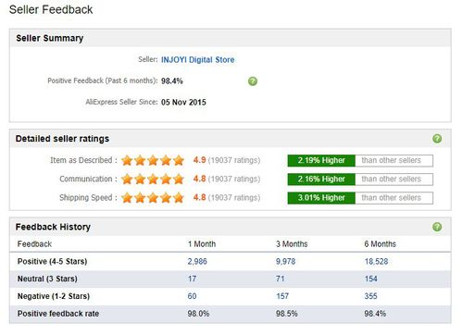This screenshot has width=463, height=335.
Task: Select the 4.9 Item as Described score
Action: tap(199, 160)
